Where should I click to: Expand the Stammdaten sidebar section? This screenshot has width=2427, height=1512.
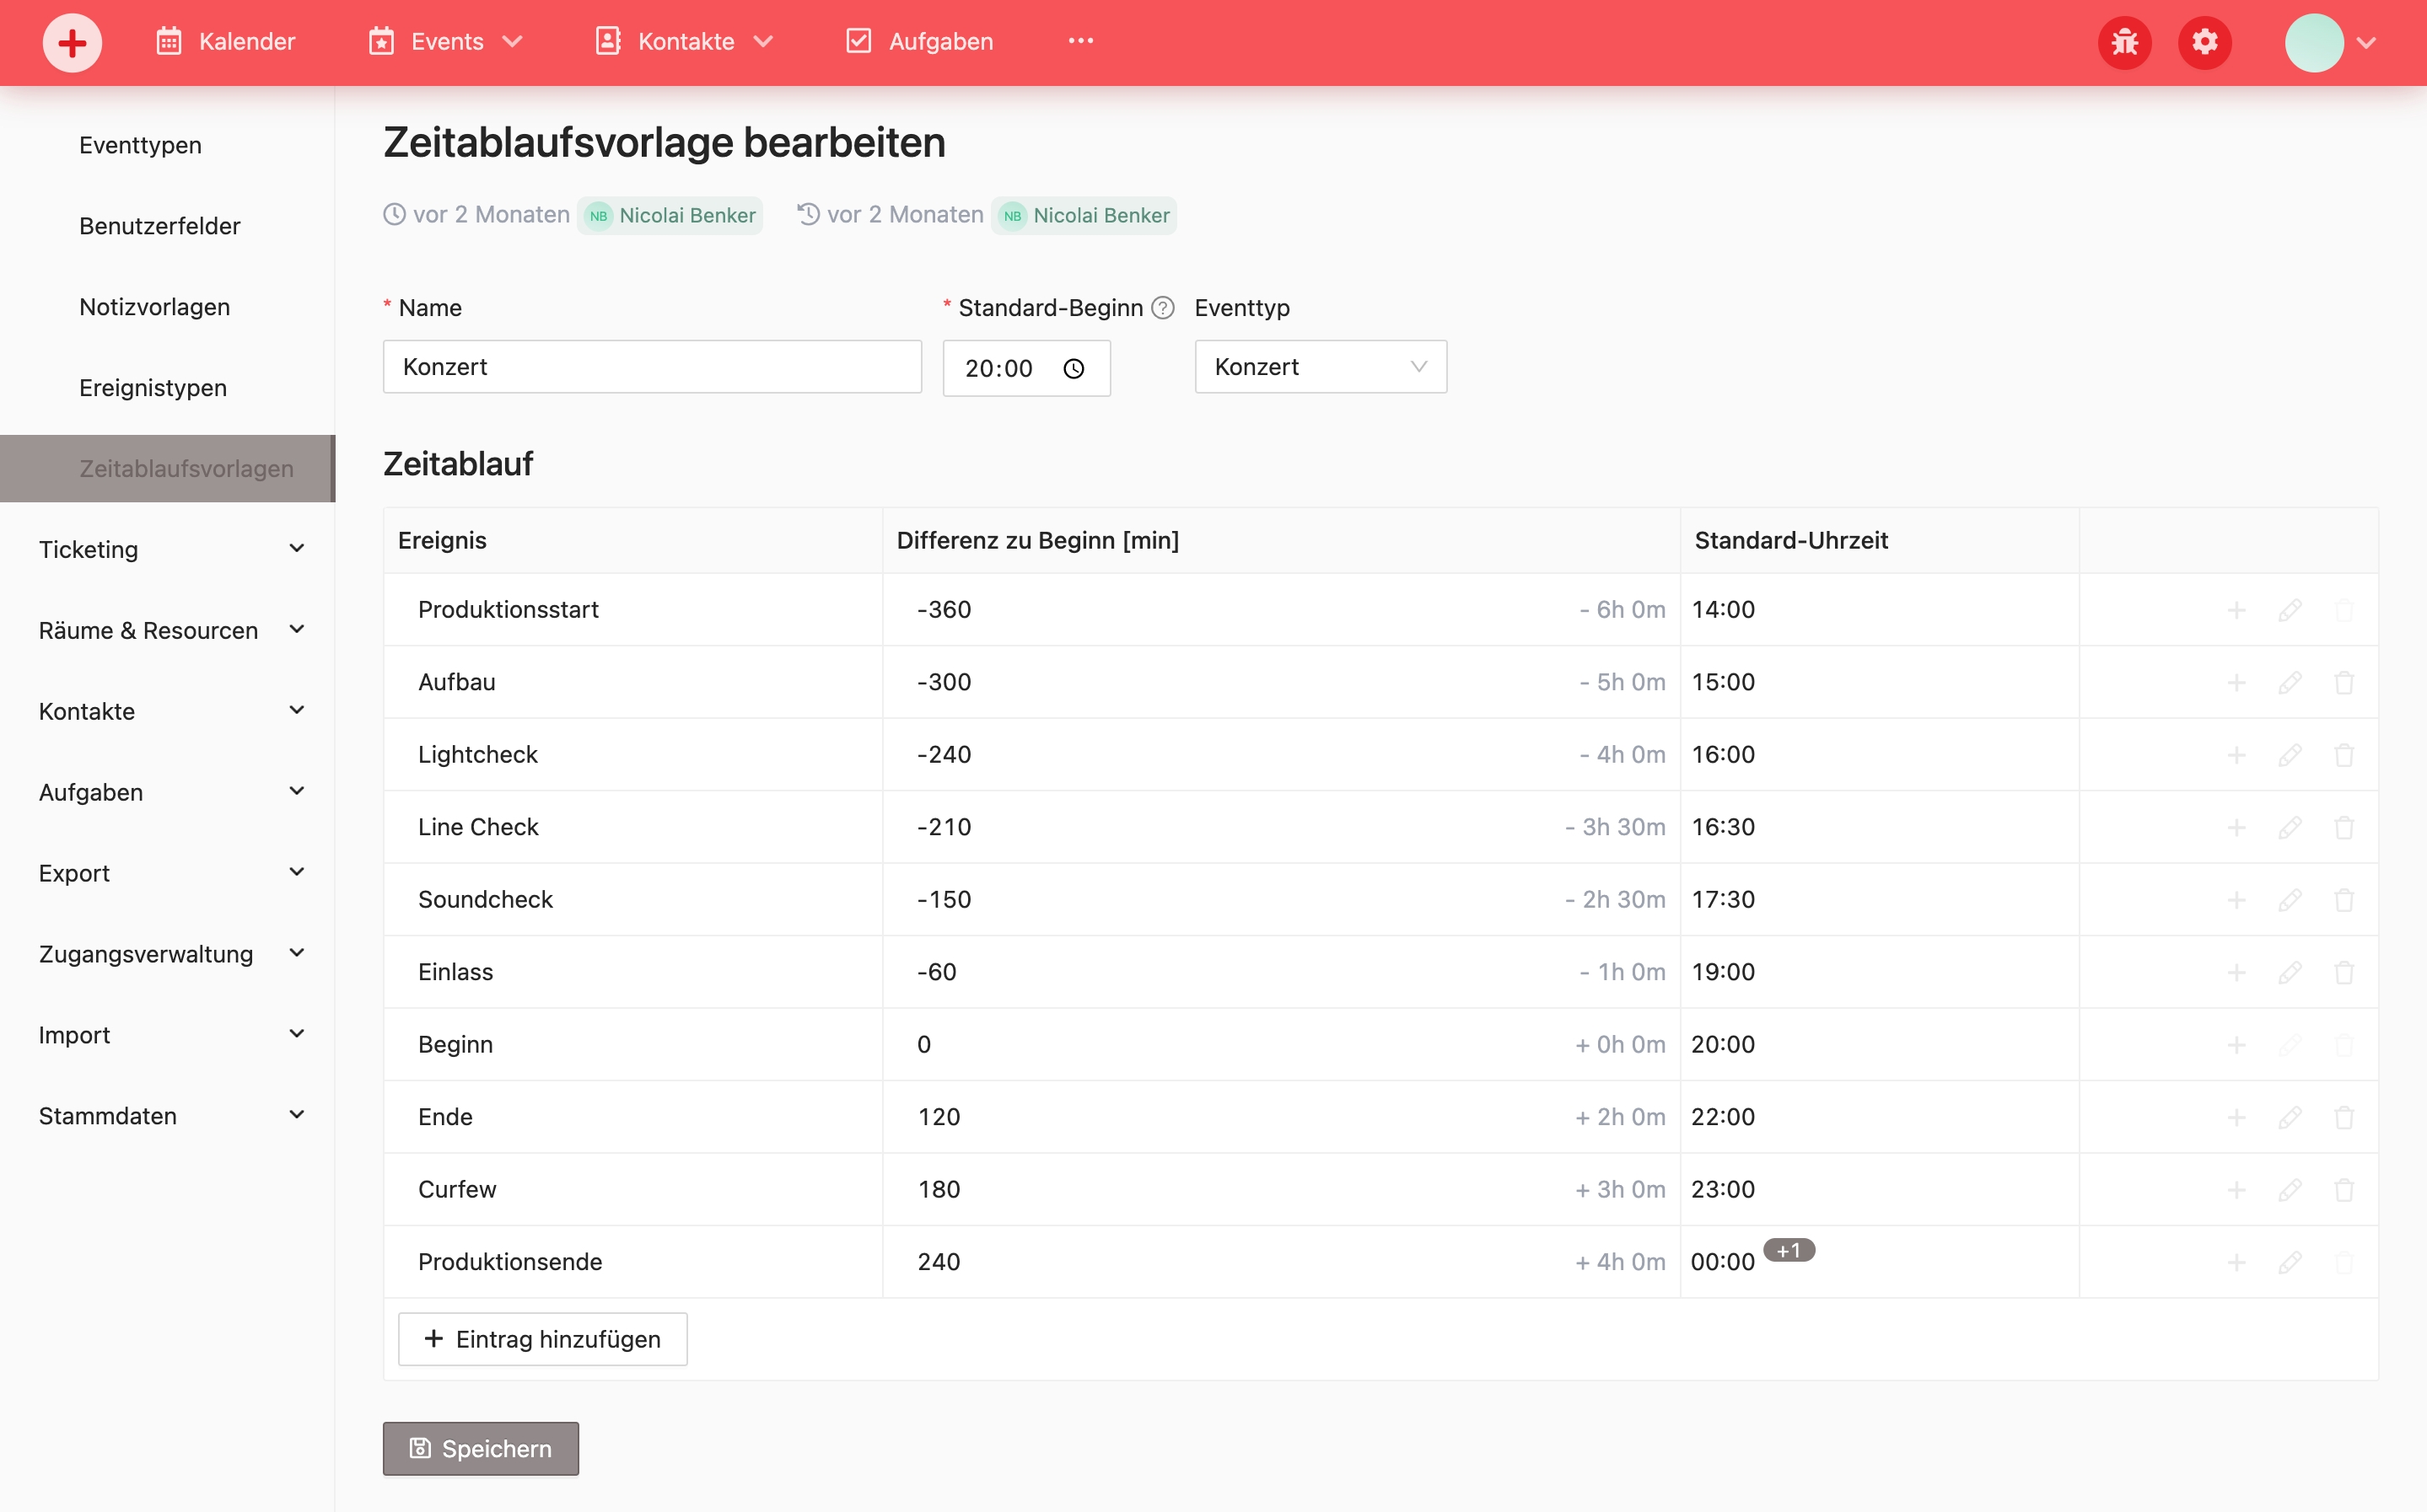pyautogui.click(x=170, y=1116)
